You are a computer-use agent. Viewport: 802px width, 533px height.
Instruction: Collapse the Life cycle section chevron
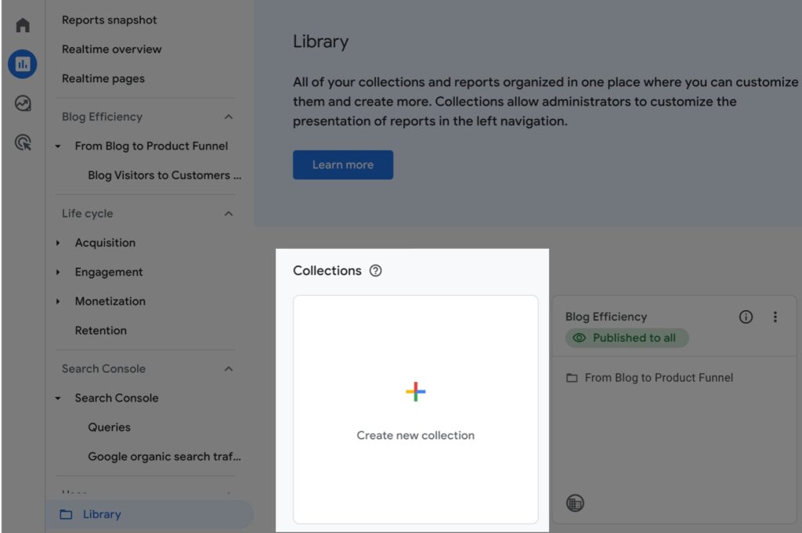[229, 214]
